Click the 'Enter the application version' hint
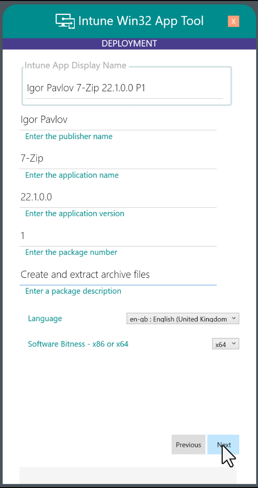 pos(74,214)
